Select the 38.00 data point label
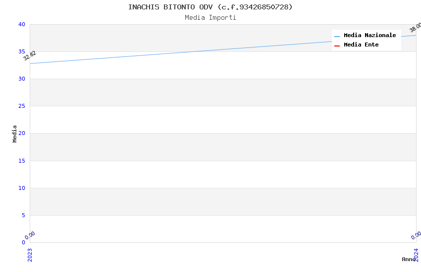The height and width of the screenshot is (272, 421). 415,28
